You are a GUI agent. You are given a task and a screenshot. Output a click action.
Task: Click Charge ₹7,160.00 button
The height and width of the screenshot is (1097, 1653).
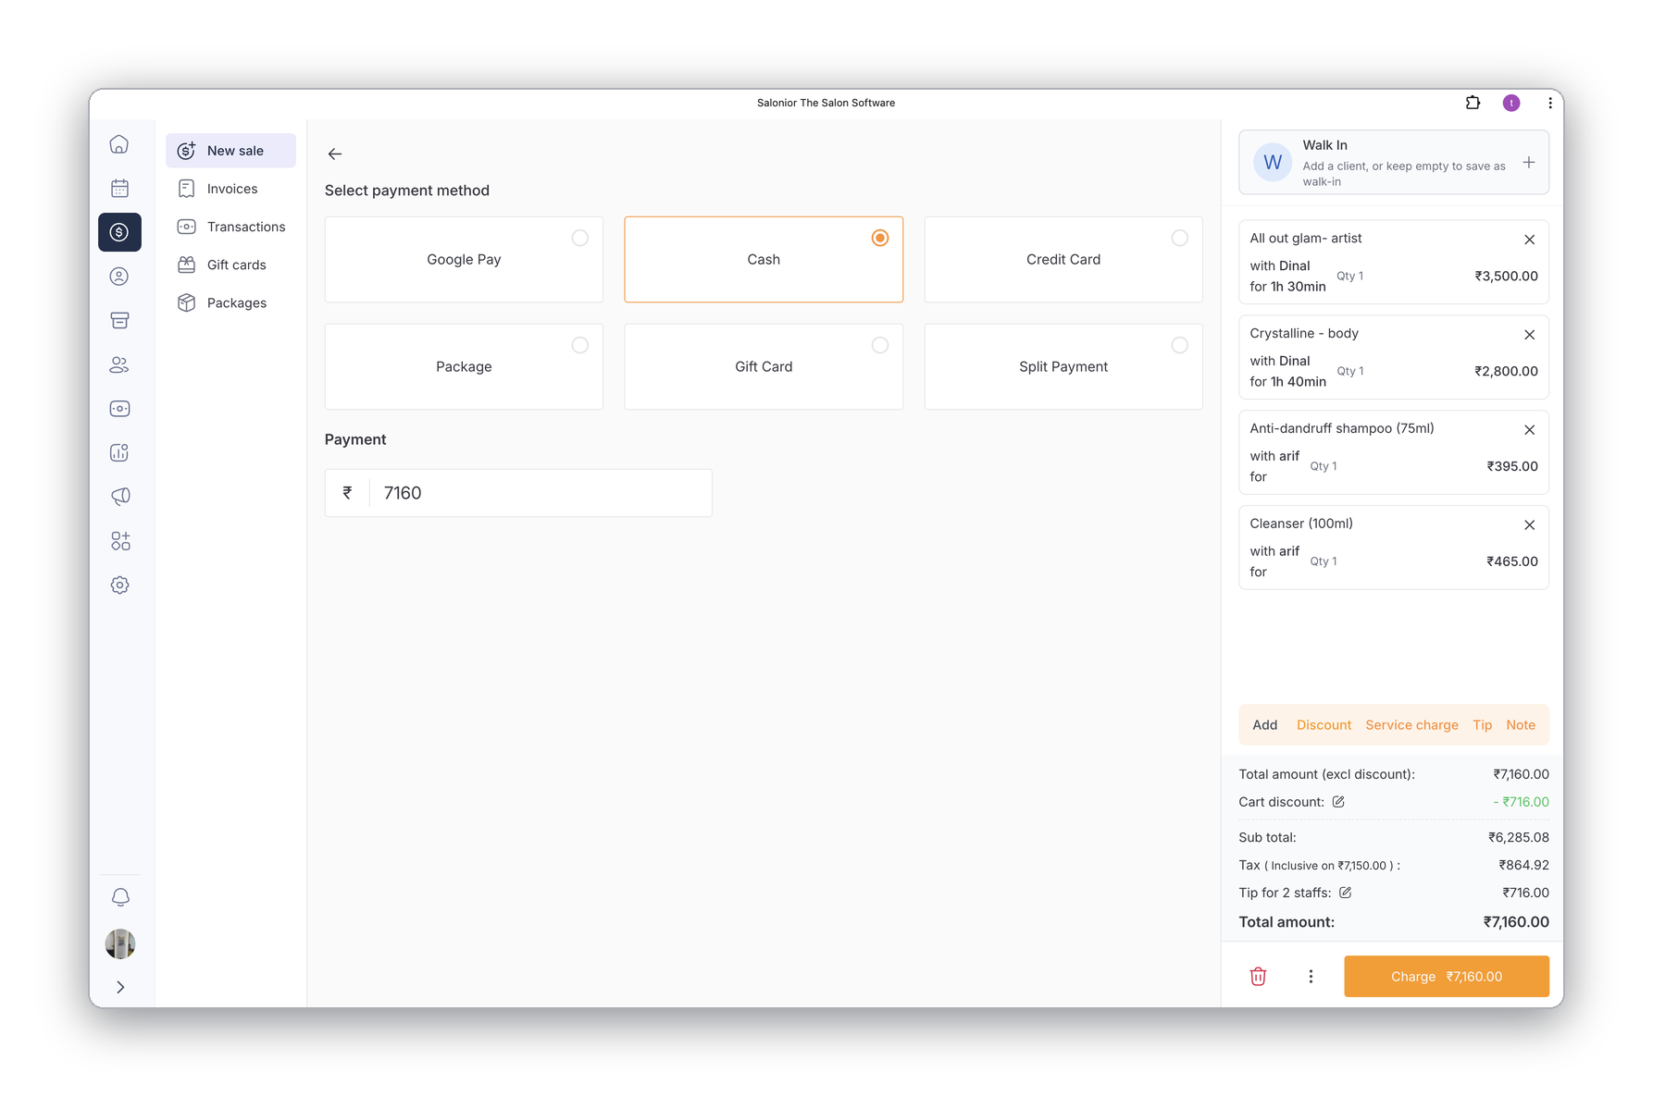click(1447, 977)
